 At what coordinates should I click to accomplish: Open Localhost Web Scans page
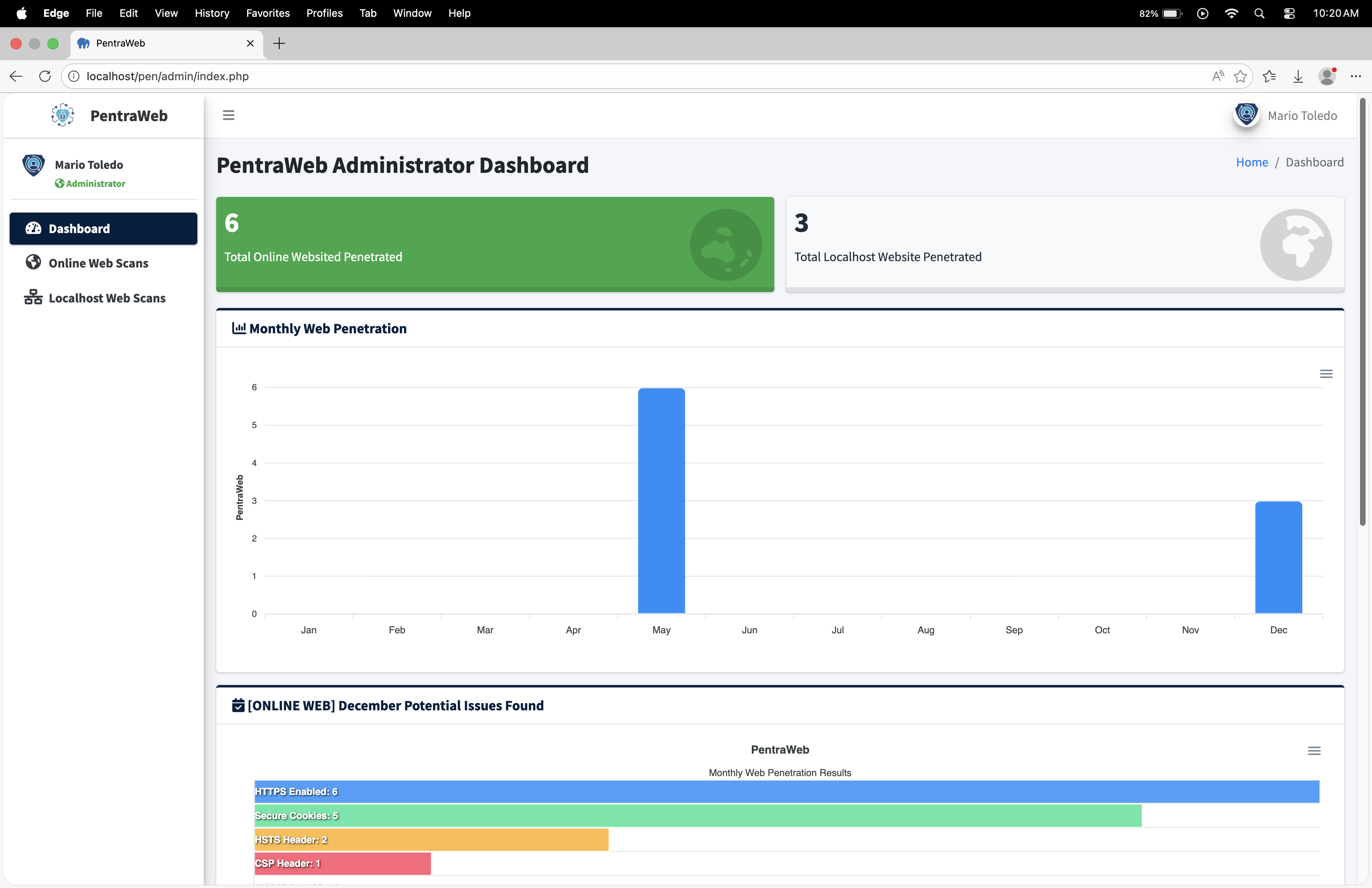click(107, 298)
